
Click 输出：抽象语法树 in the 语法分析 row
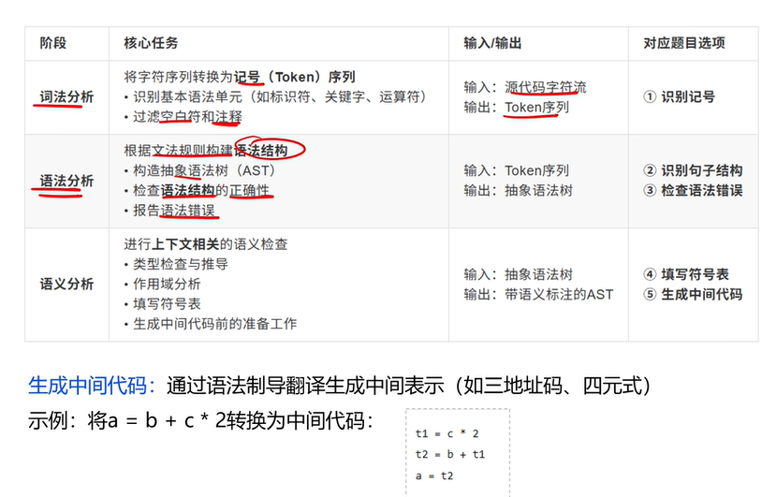[518, 191]
